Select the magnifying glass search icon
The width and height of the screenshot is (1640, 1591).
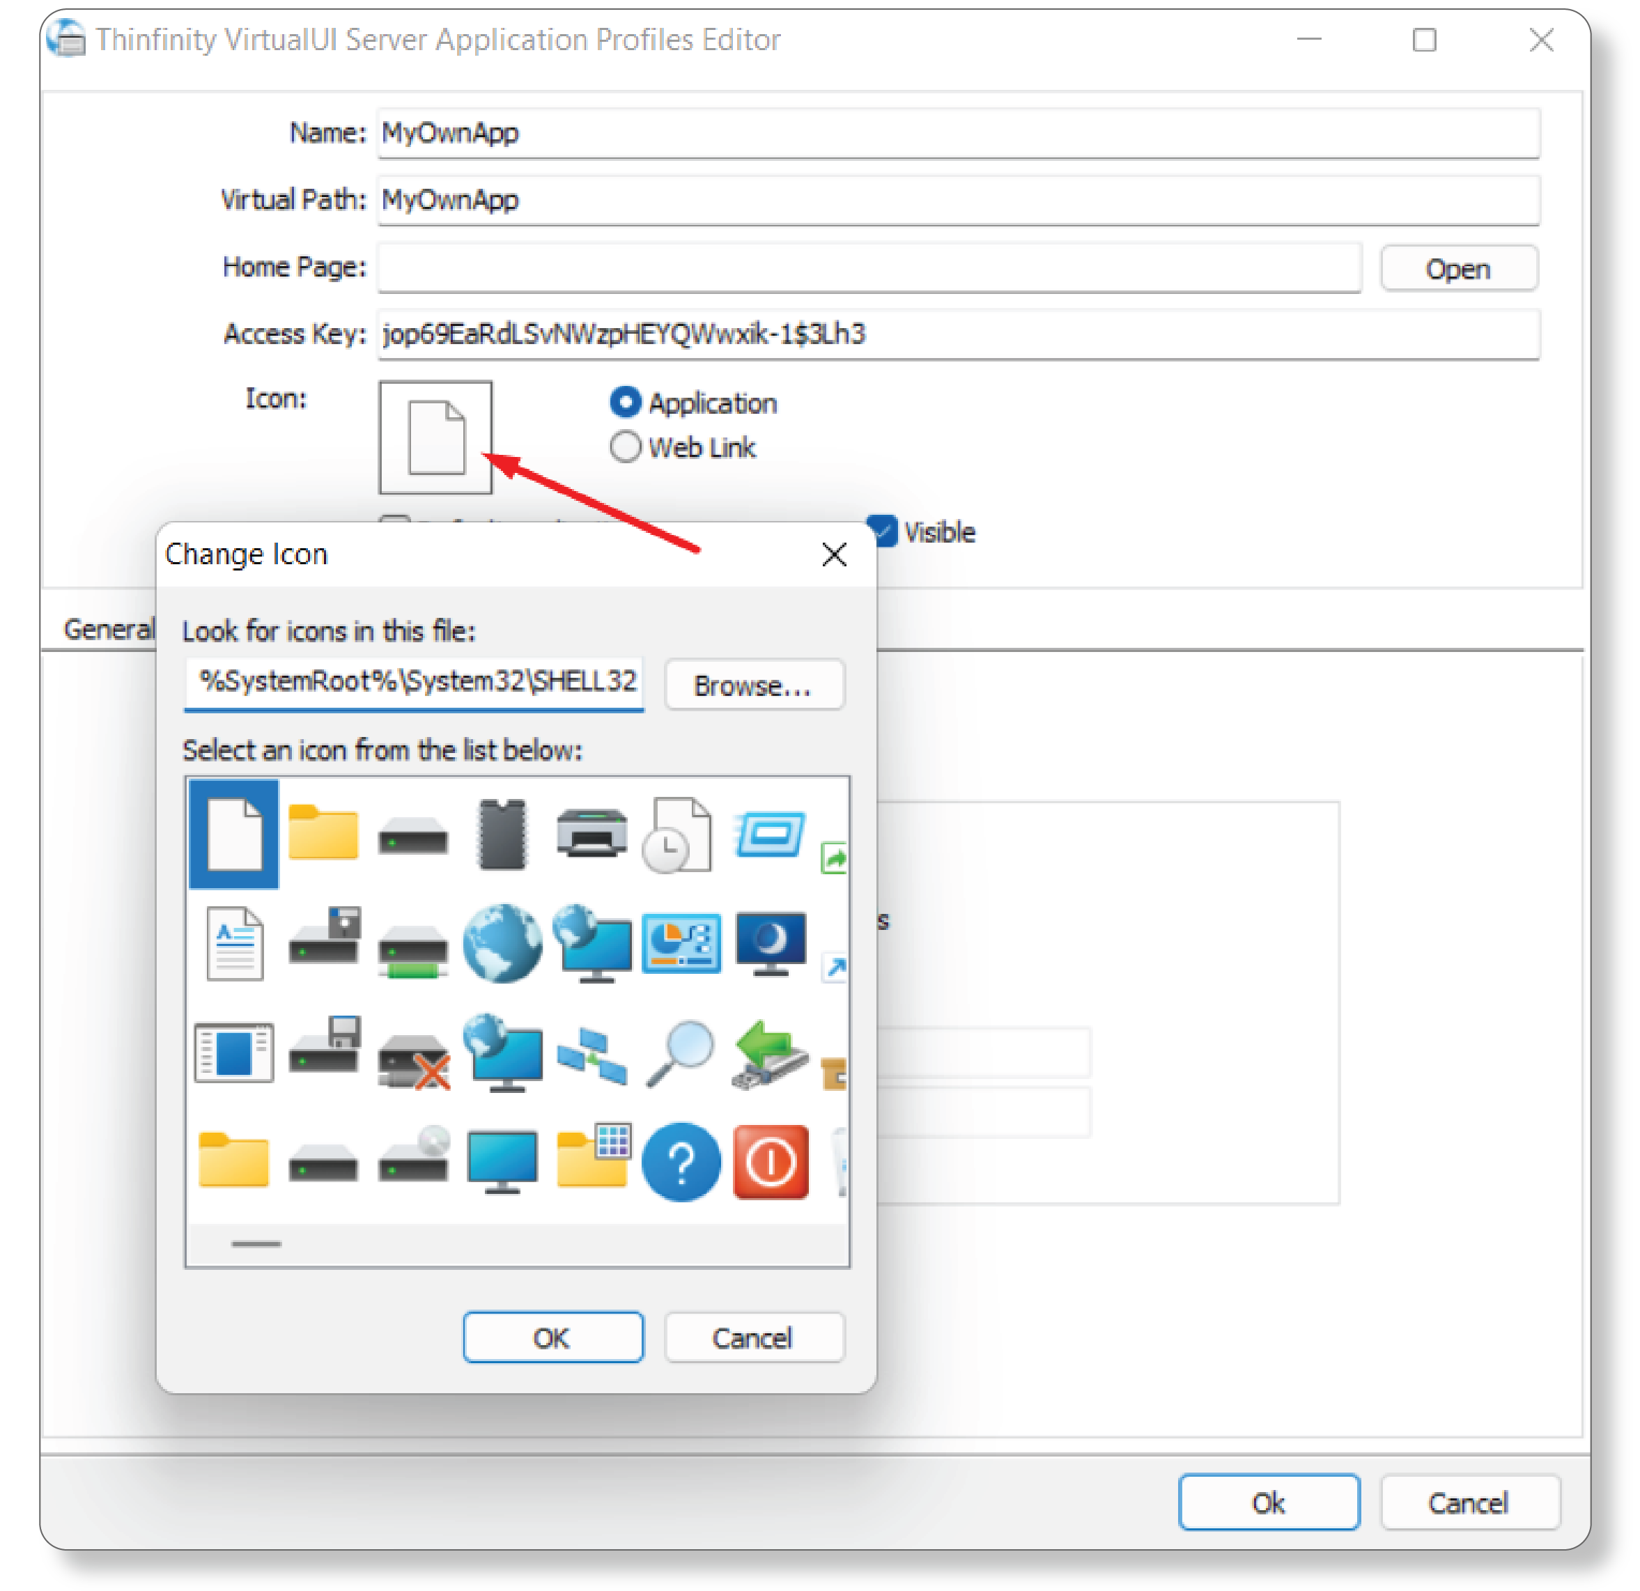coord(681,1055)
